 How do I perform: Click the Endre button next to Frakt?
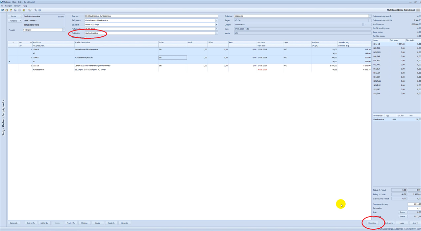pos(402,212)
